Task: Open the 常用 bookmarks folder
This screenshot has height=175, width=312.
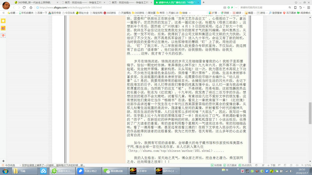Action: 161,13
